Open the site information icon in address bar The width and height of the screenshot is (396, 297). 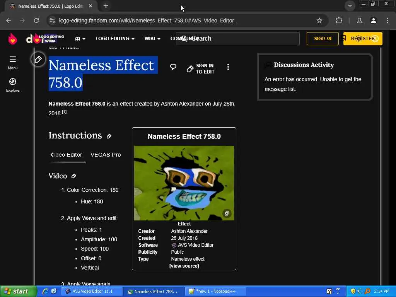click(52, 20)
